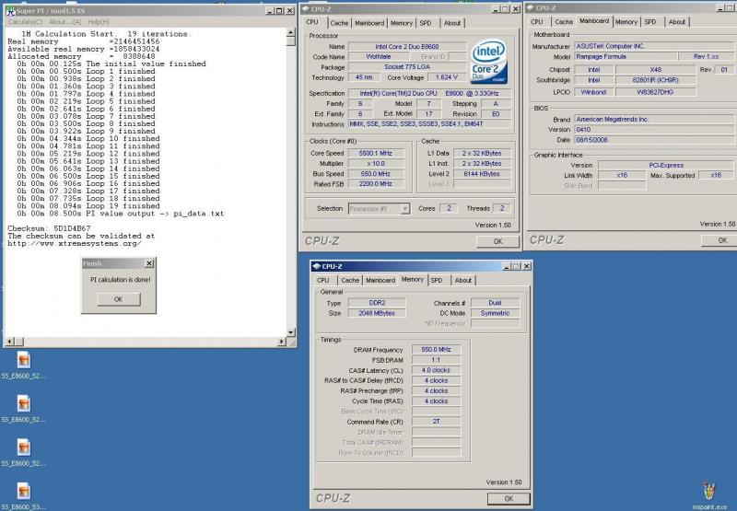Click the FSB:DRAM ratio value '1:1'
The width and height of the screenshot is (737, 511).
pos(436,360)
